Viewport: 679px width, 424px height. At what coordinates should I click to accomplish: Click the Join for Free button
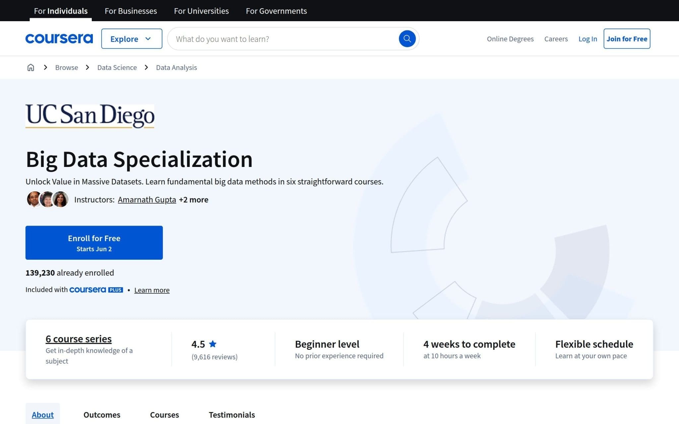(627, 39)
